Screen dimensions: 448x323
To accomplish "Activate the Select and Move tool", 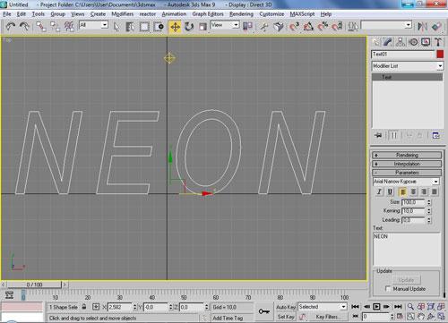I will (x=175, y=27).
